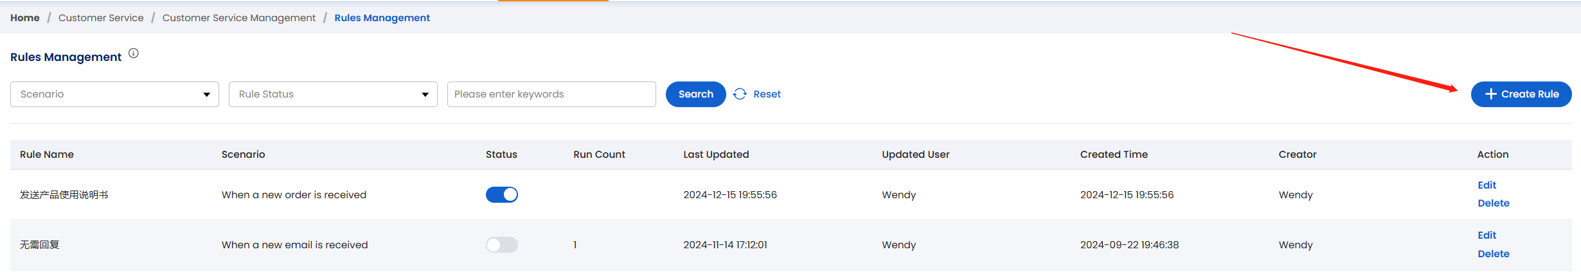Expand the Rule Status dropdown
This screenshot has width=1581, height=272.
(333, 94)
